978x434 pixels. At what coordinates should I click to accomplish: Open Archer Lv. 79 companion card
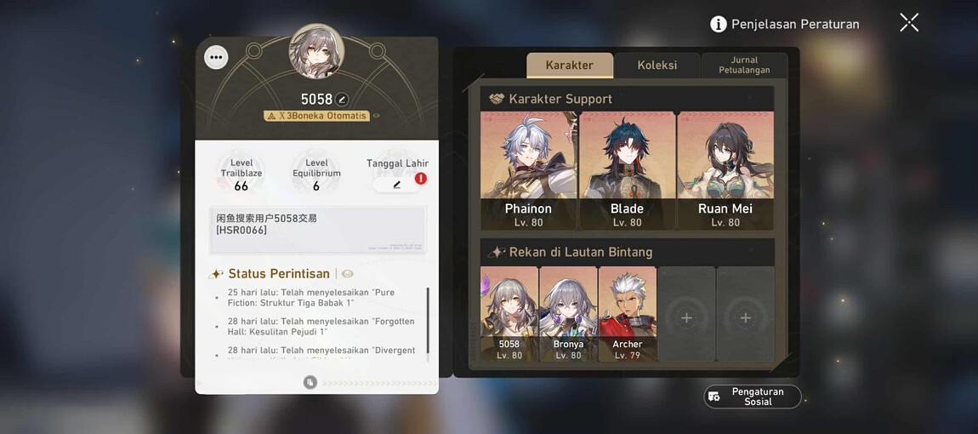point(628,315)
